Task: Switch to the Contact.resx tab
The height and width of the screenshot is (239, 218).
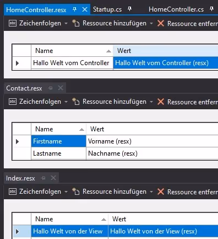Action: coord(24,88)
